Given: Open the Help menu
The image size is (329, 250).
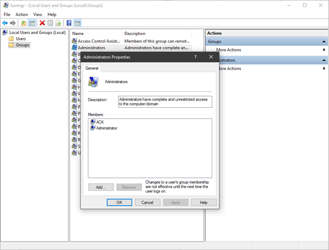Looking at the screenshot, I should tap(52, 14).
